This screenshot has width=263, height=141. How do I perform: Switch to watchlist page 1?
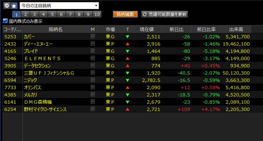[17, 15]
